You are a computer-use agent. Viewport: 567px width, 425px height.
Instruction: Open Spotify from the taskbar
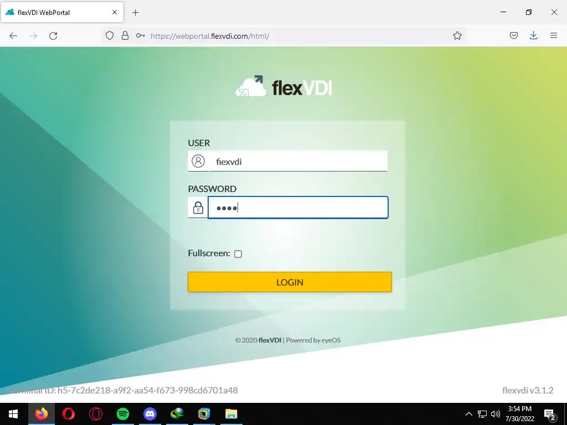(x=123, y=414)
